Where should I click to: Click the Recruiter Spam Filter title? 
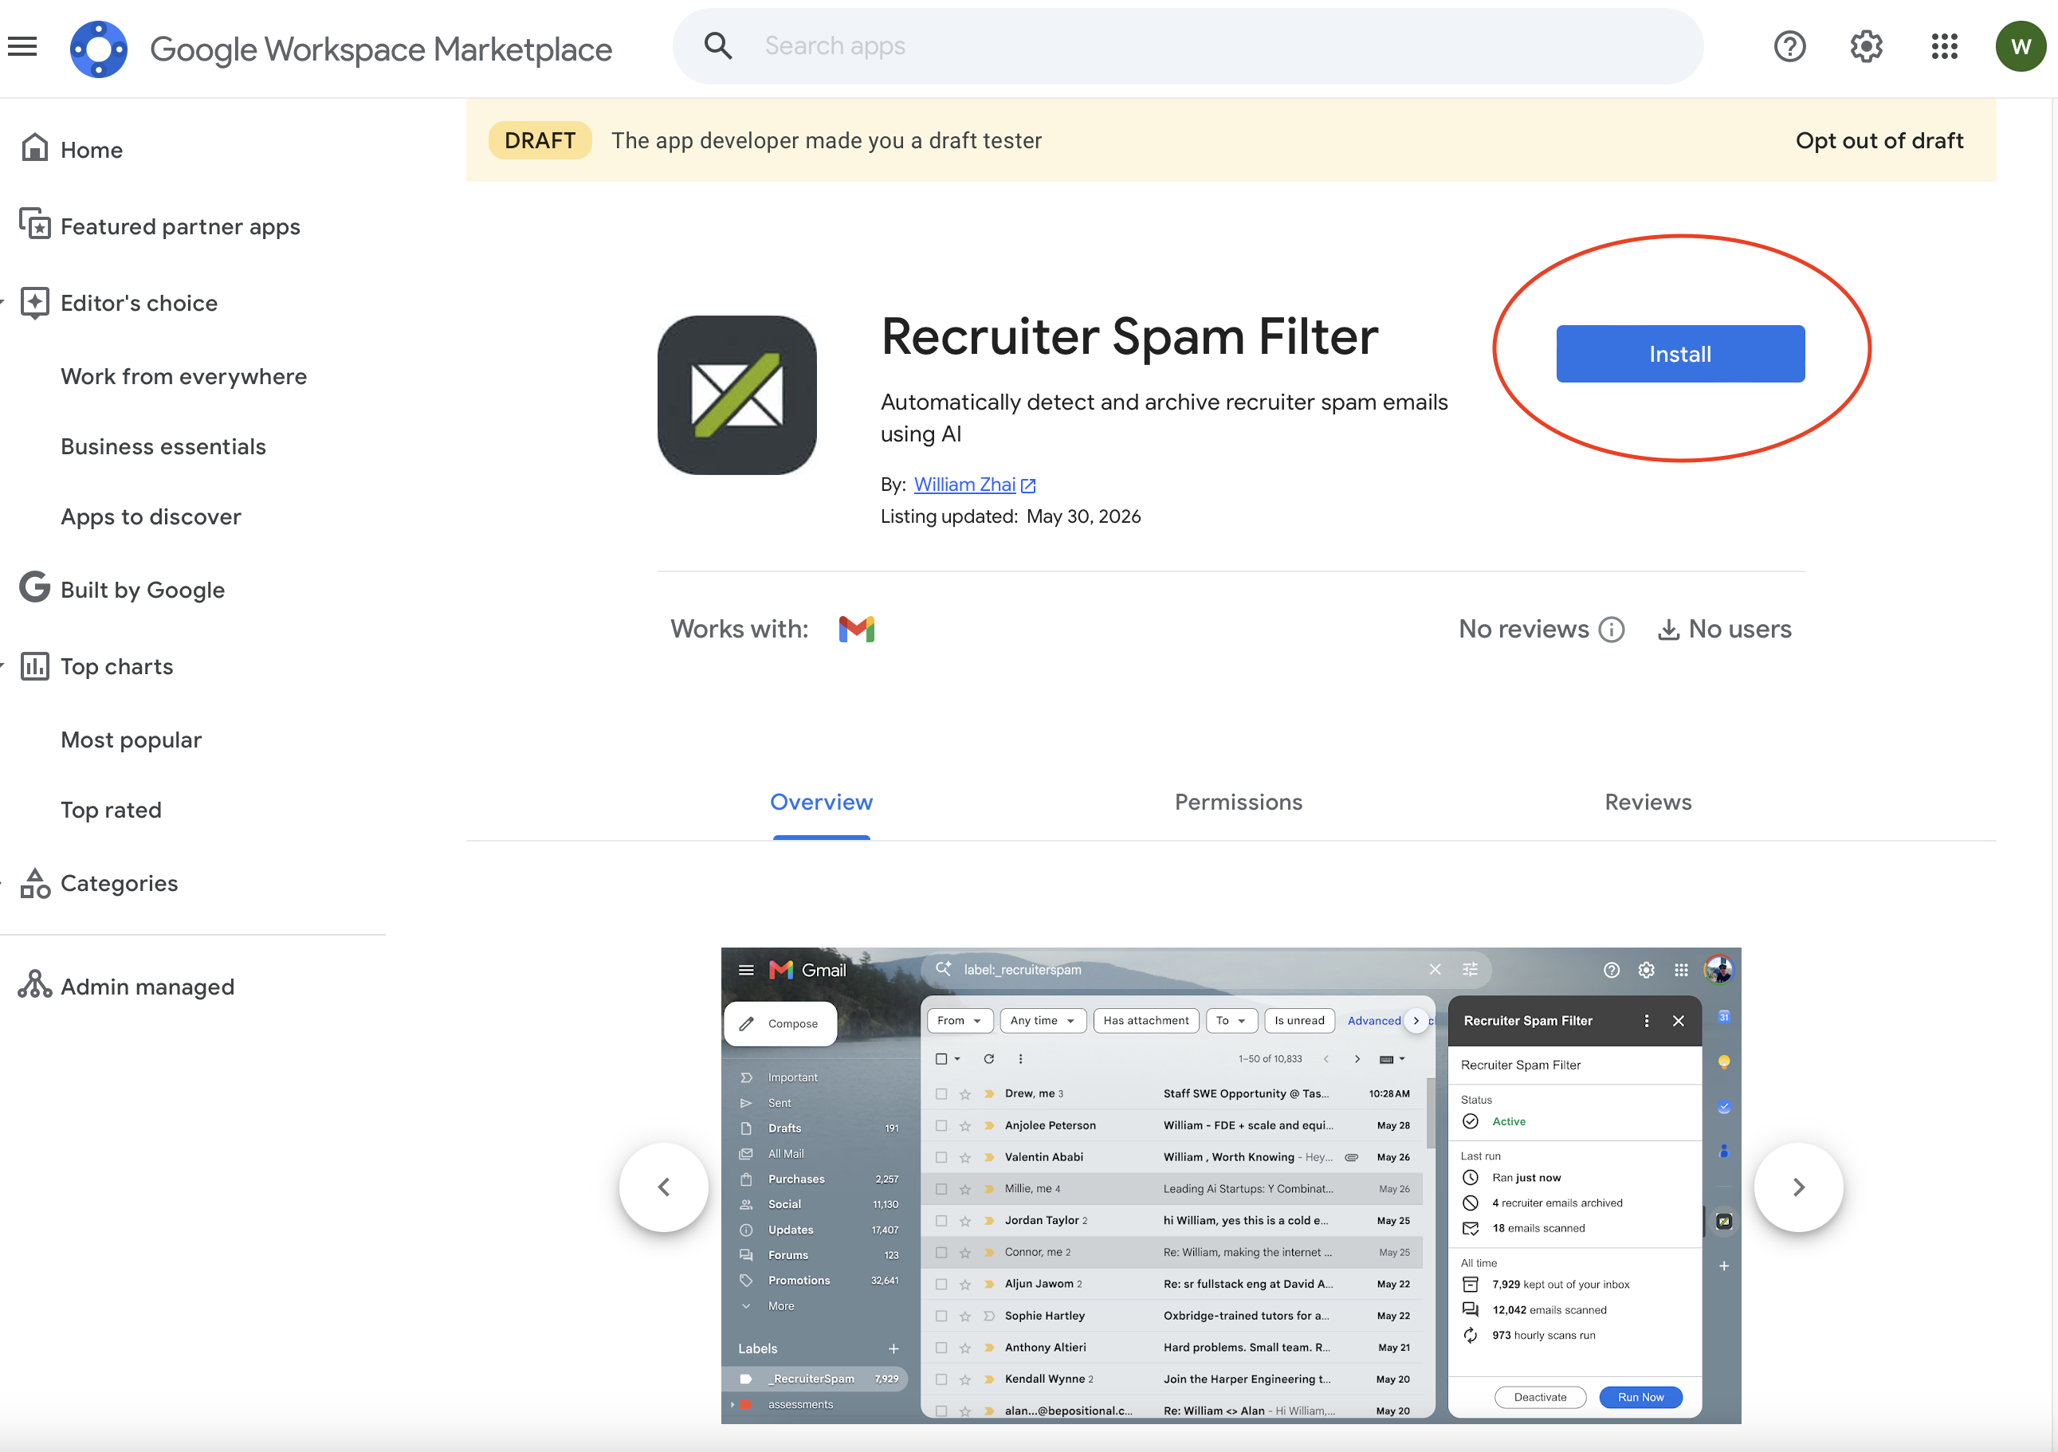coord(1129,336)
